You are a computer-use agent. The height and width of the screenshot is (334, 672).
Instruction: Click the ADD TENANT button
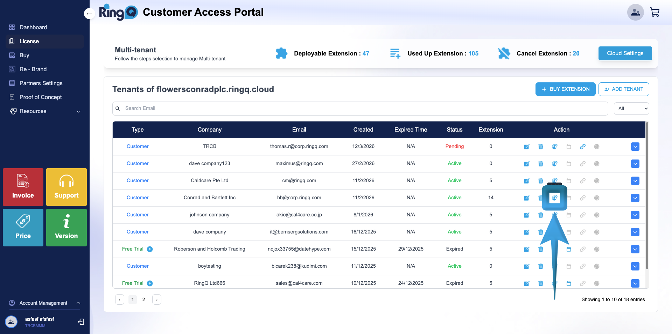[623, 89]
